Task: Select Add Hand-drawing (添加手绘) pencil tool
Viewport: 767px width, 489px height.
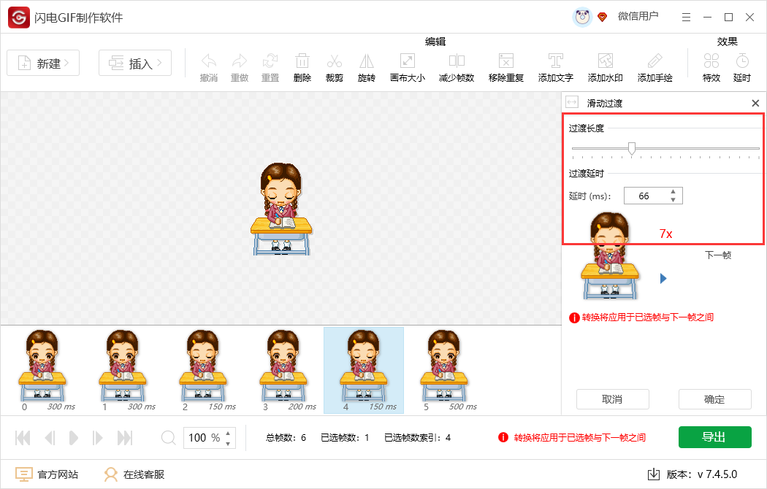Action: (x=655, y=62)
